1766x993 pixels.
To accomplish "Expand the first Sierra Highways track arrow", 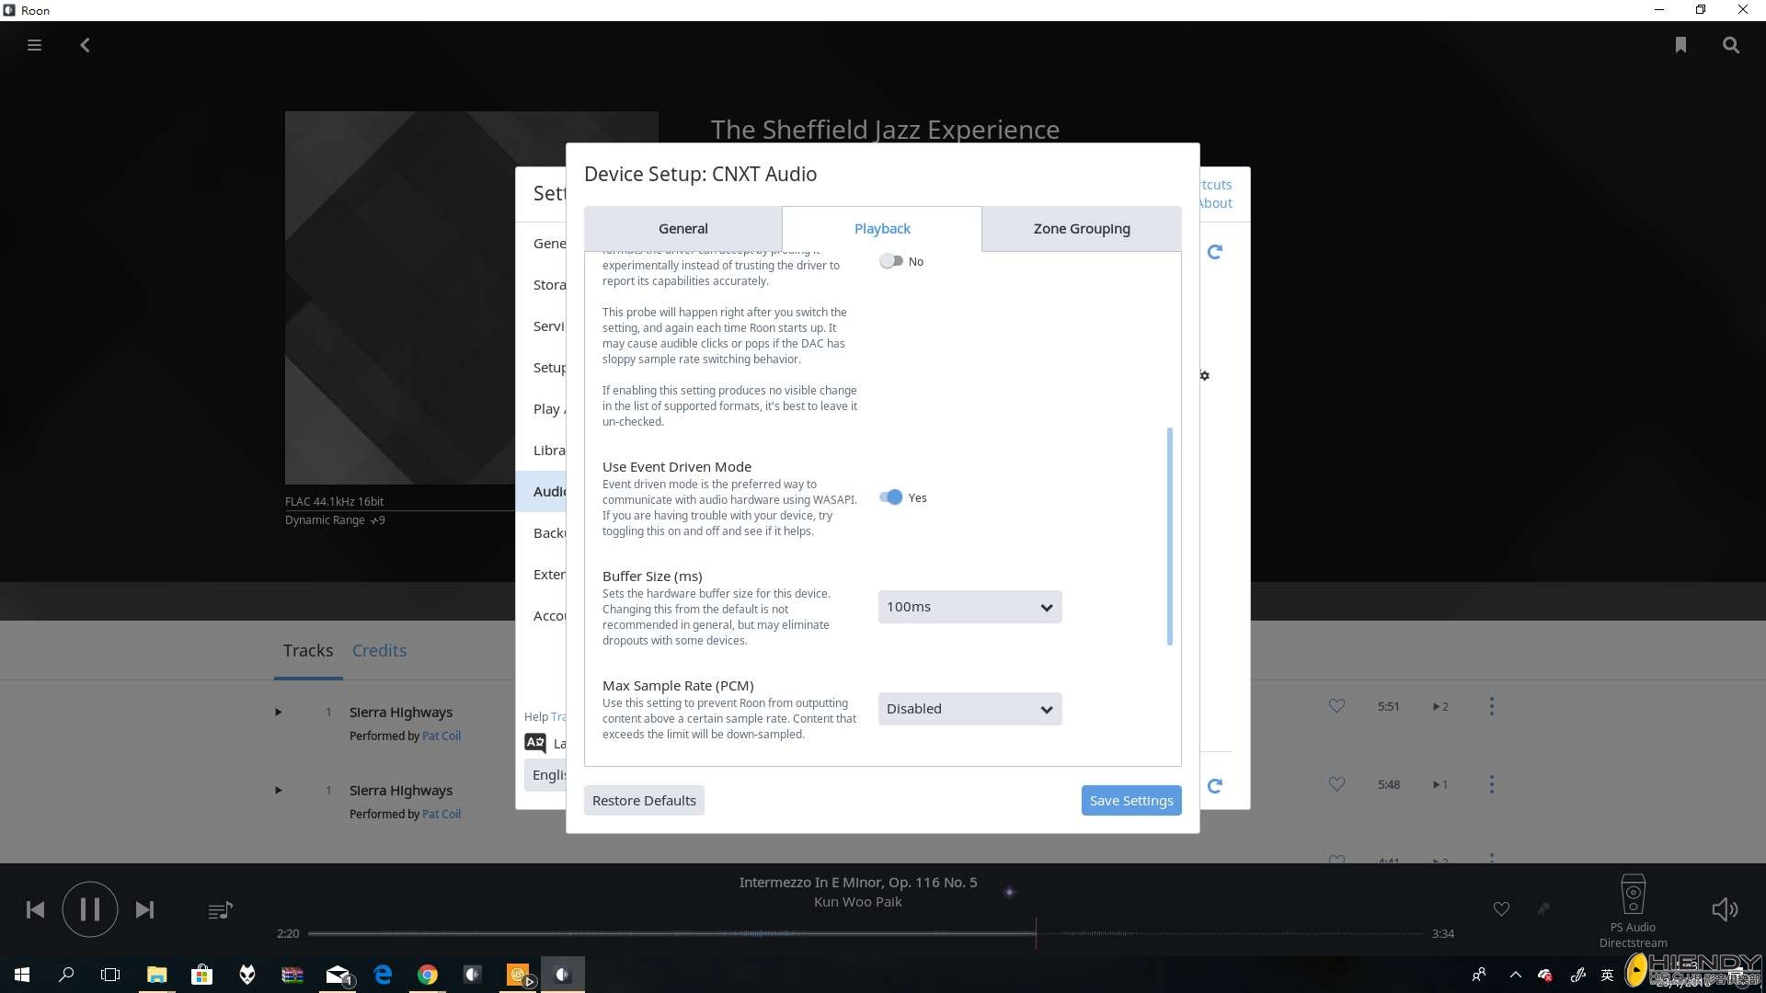I will coord(278,712).
